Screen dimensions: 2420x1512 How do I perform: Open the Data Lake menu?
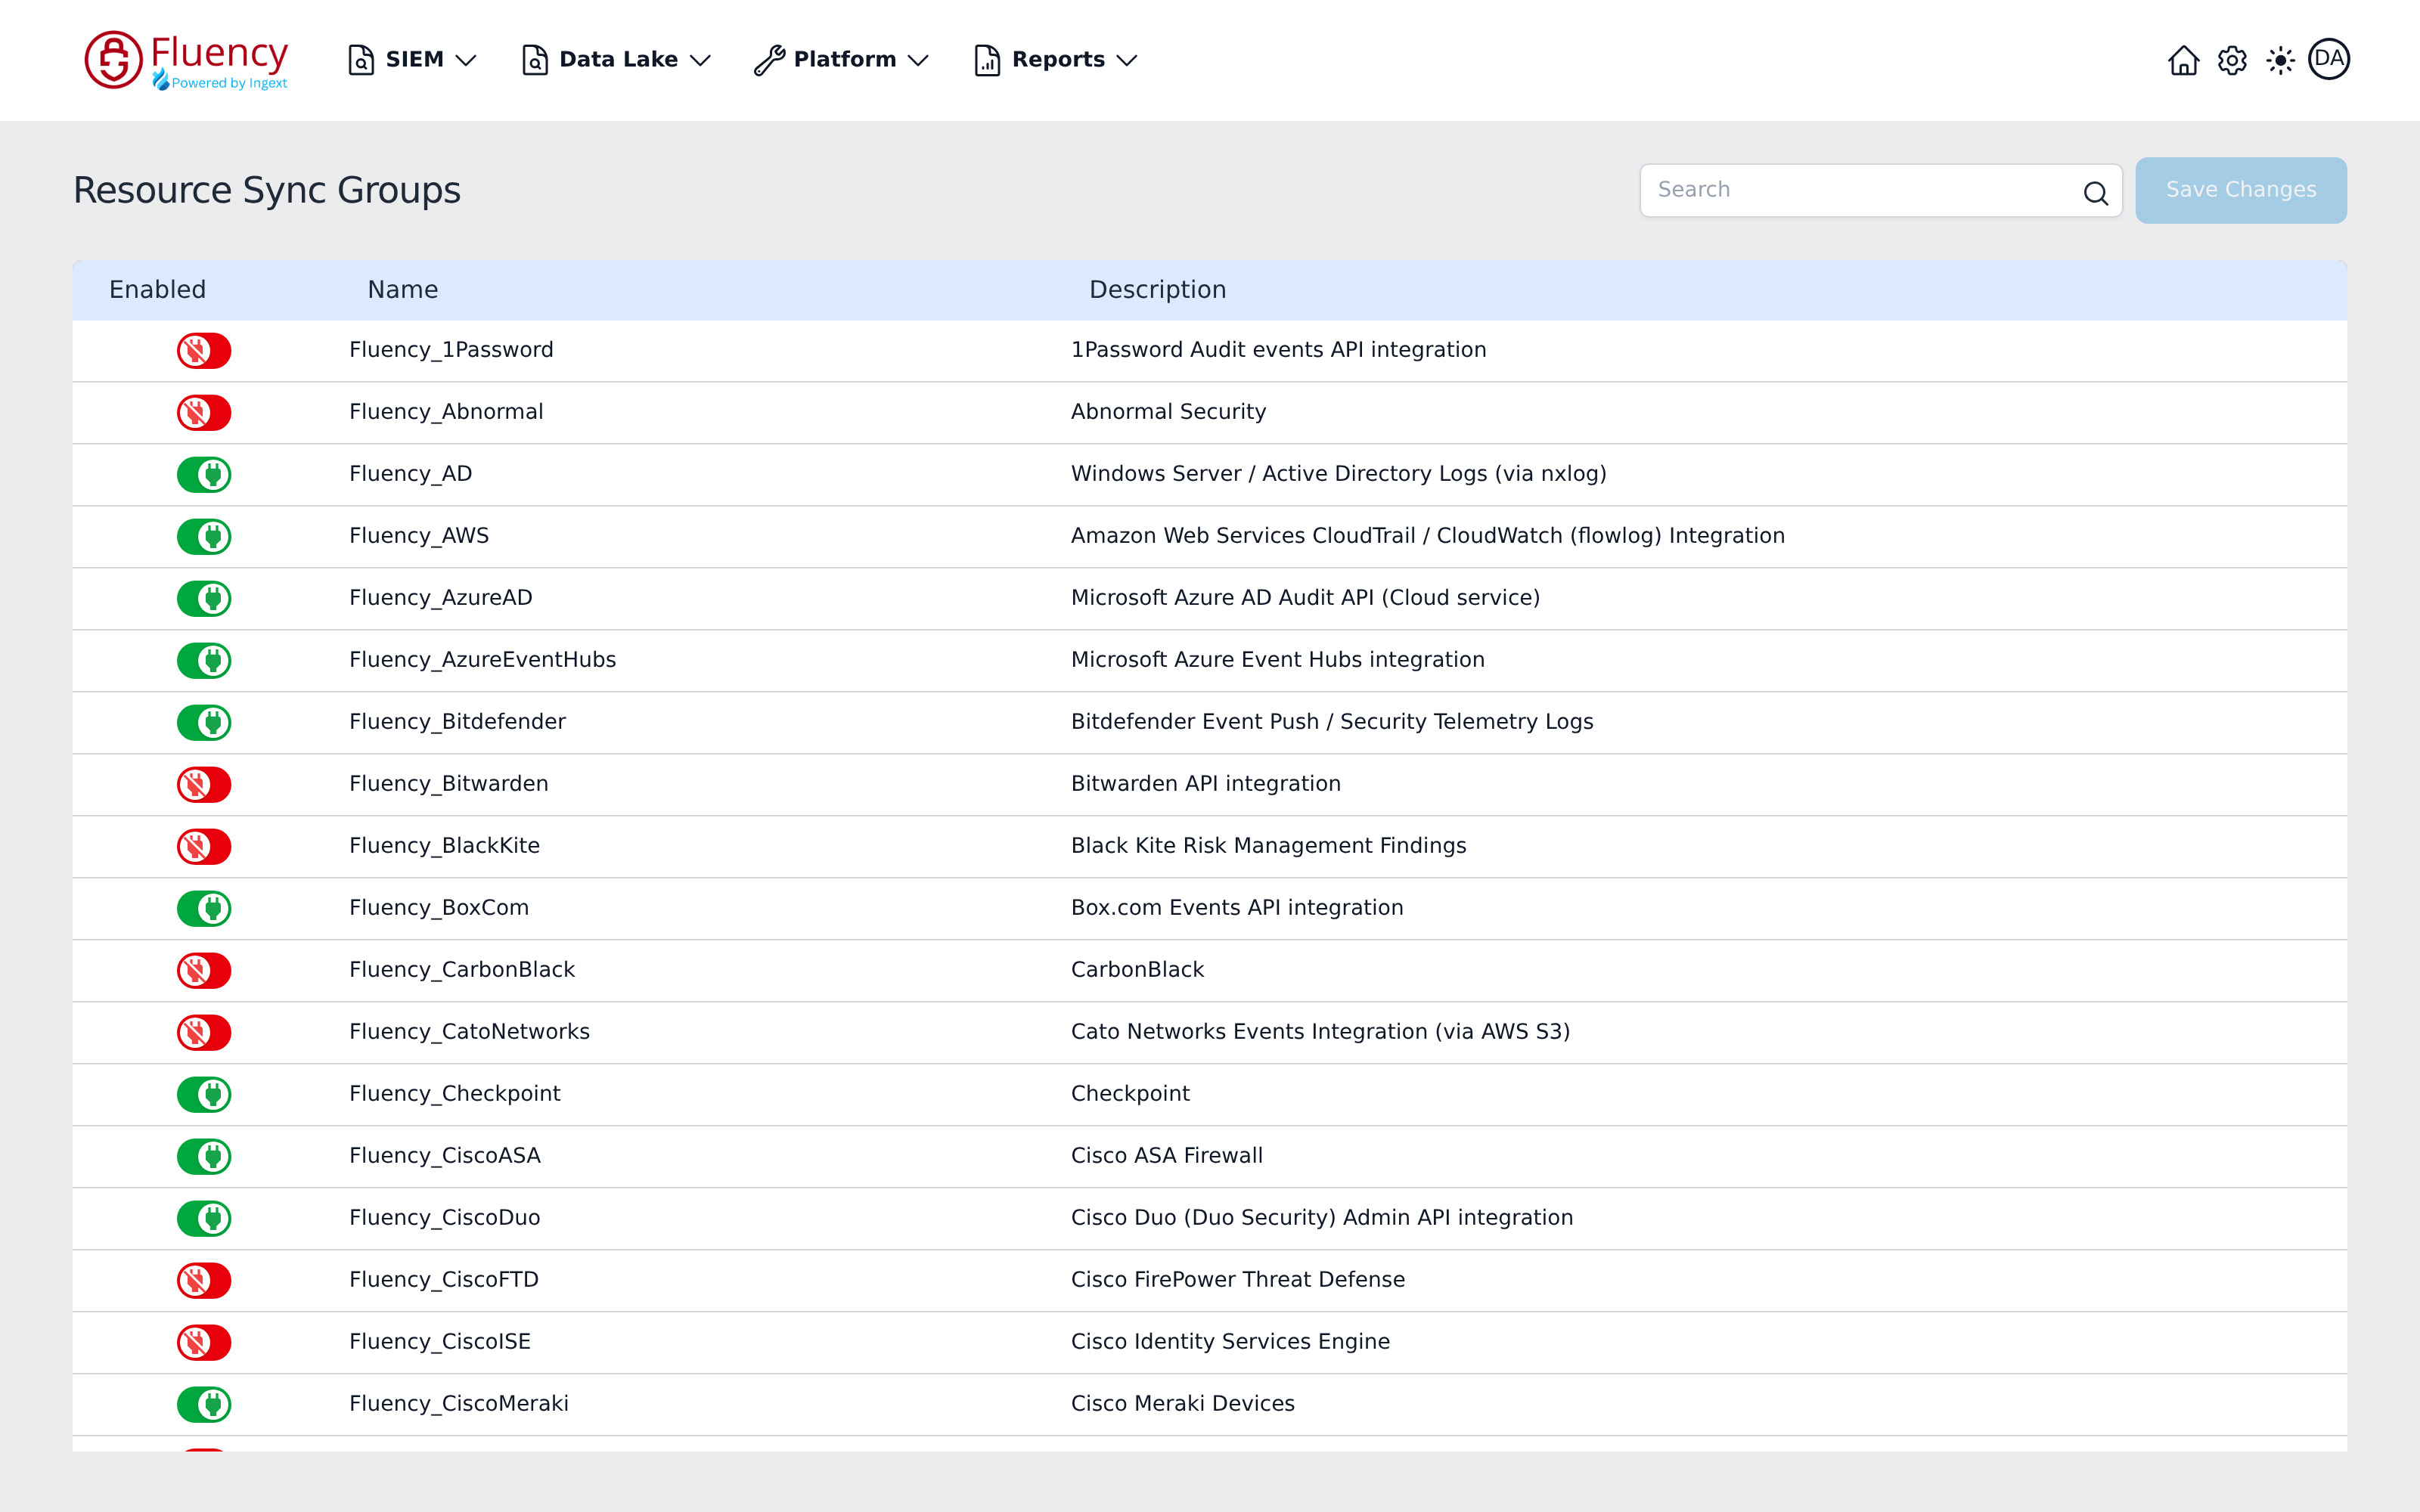click(x=616, y=60)
